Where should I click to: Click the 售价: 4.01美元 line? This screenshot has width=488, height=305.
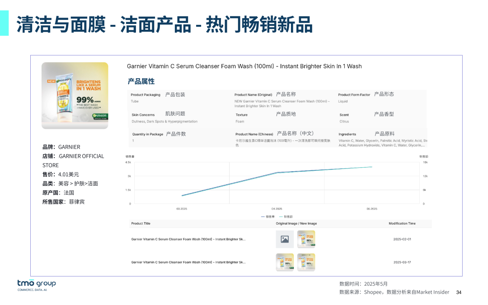click(x=61, y=174)
